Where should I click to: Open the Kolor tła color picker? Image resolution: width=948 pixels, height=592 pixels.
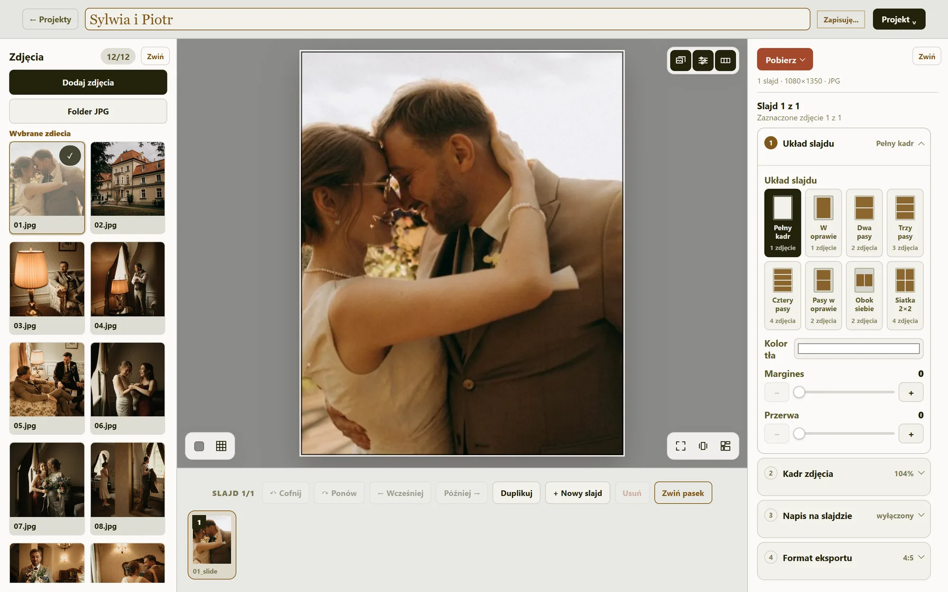[858, 349]
